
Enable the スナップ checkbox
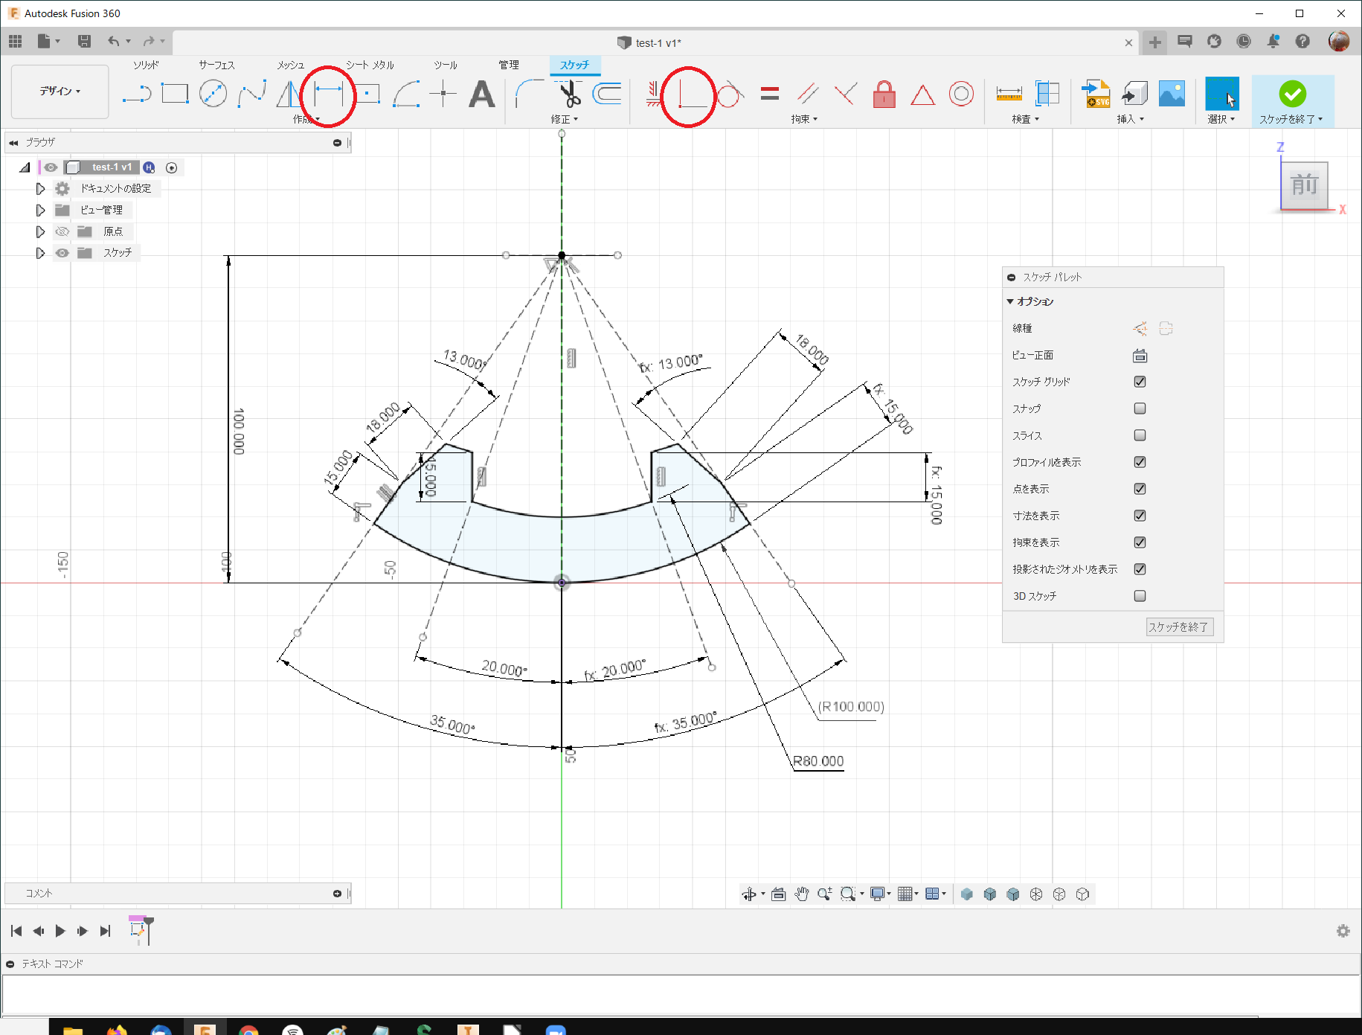[1140, 408]
